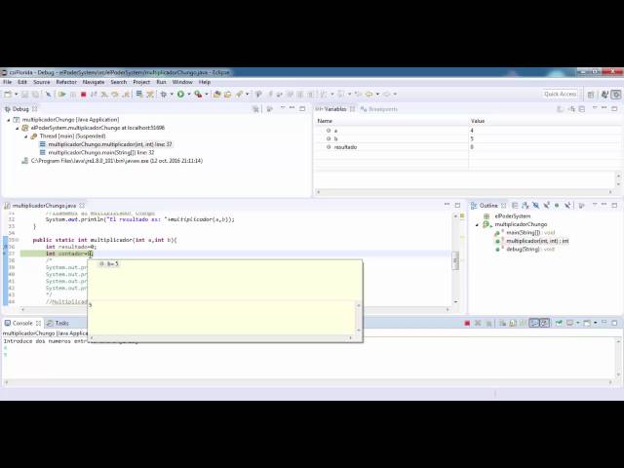Switch to the Tasks tab
Image resolution: width=624 pixels, height=468 pixels.
pos(58,323)
